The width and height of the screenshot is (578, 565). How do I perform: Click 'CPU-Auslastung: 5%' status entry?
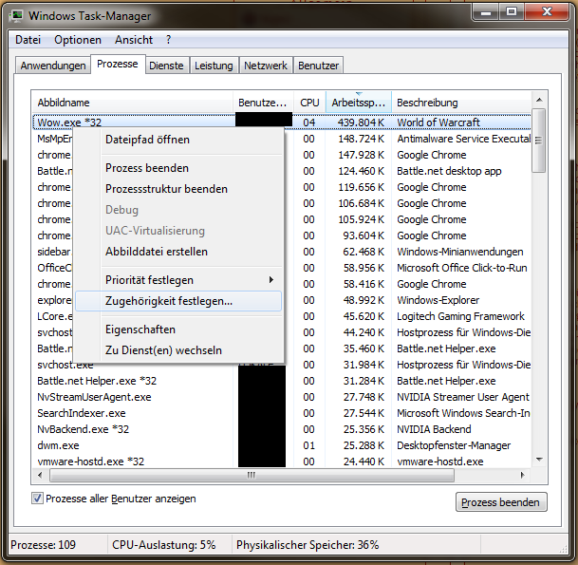point(164,545)
